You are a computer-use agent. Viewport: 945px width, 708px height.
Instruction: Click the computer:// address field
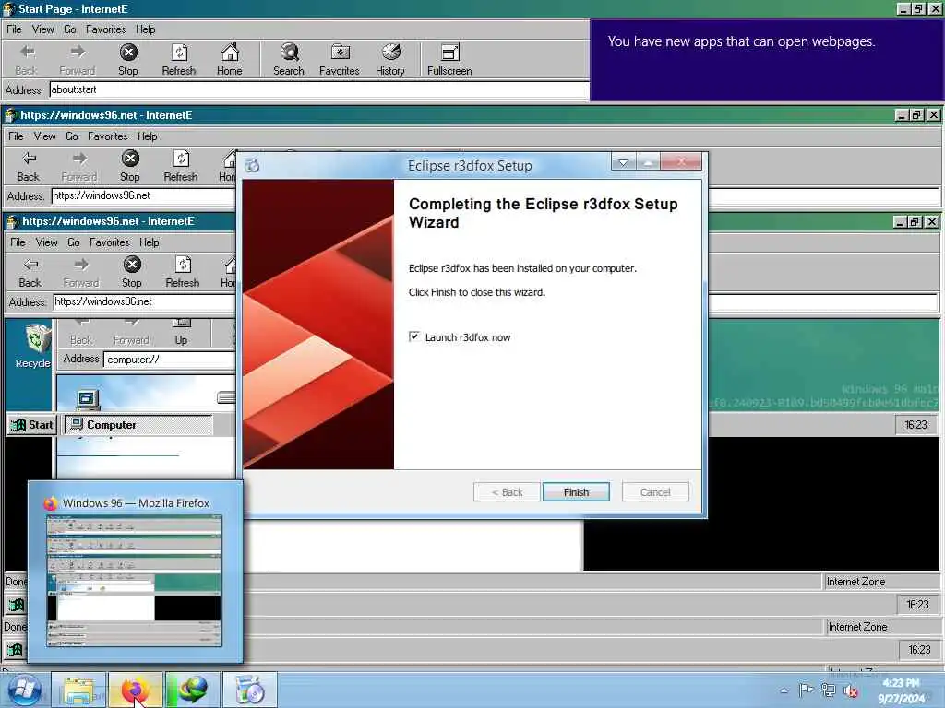click(170, 360)
